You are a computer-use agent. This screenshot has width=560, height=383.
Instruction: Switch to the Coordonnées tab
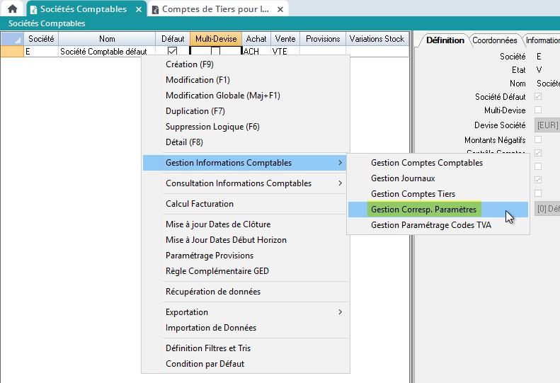coord(494,40)
